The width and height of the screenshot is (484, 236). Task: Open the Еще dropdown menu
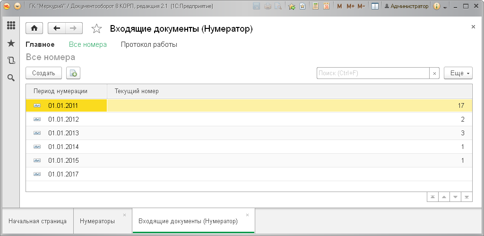(x=458, y=73)
